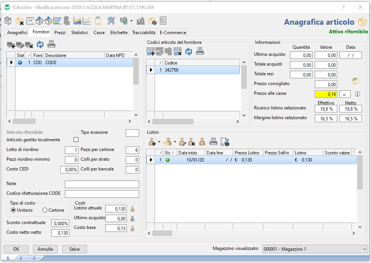Open dropdown arrow beside add listino icon

pos(159,142)
